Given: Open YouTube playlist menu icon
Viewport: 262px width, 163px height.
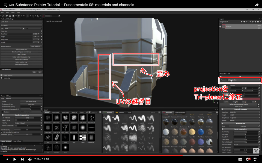Looking at the screenshot, I should coord(5,5).
